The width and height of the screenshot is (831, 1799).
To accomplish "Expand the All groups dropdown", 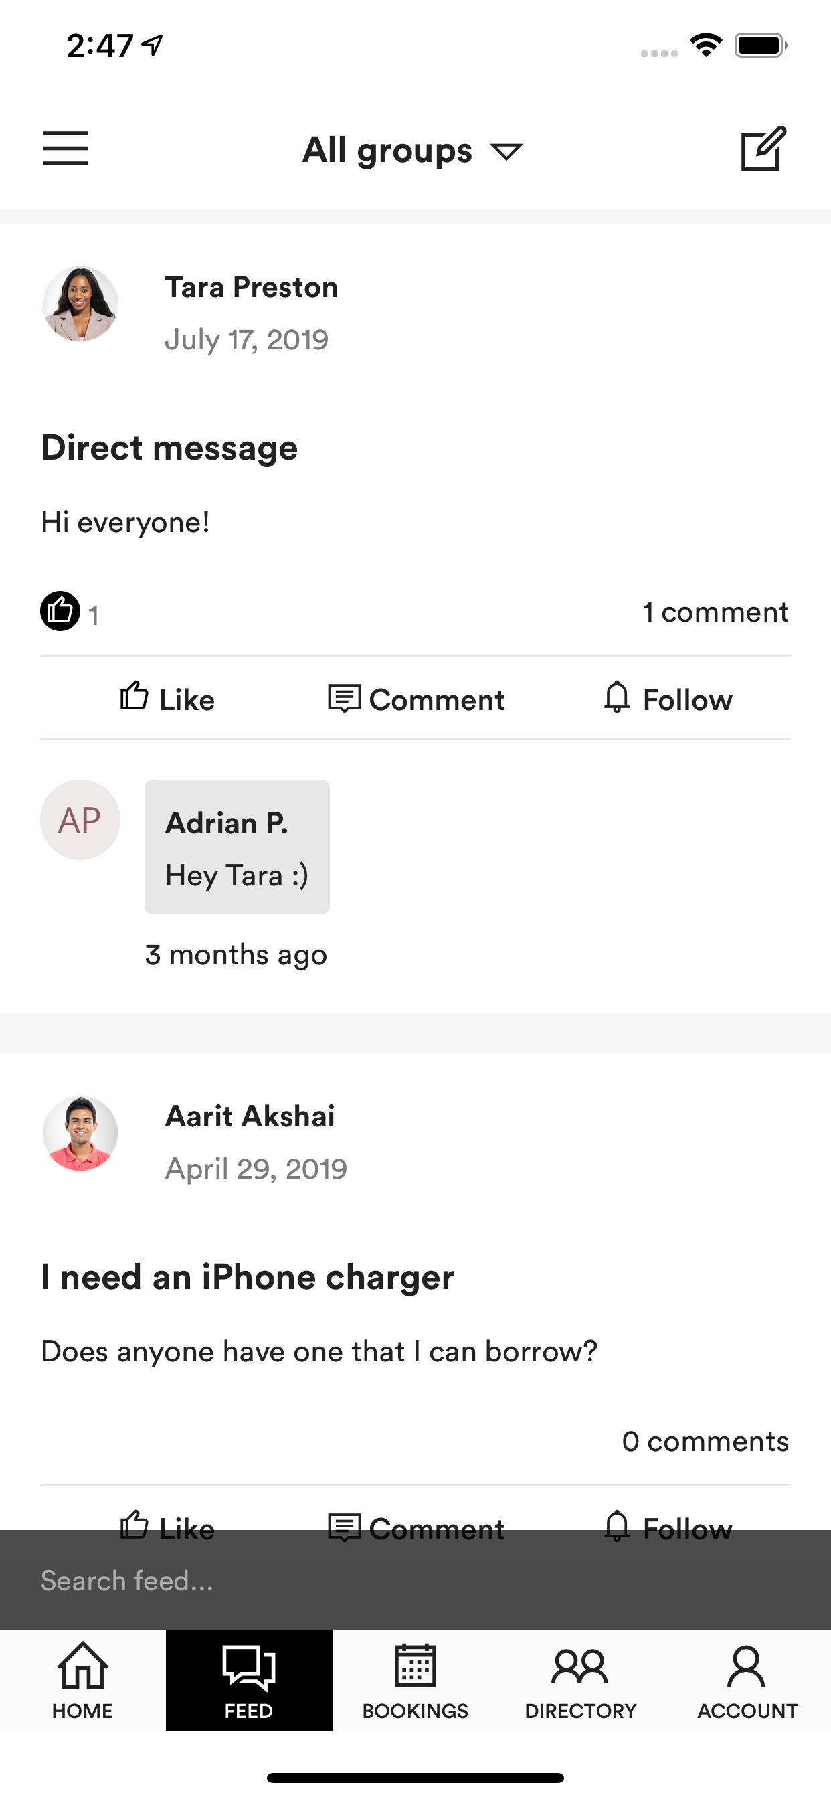I will click(413, 150).
